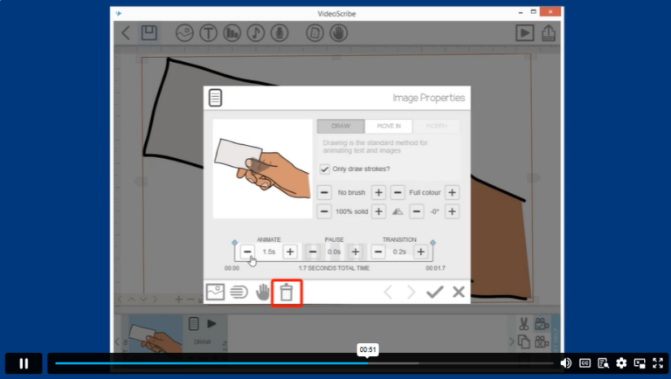The height and width of the screenshot is (379, 671).
Task: Decrease the rotation angle
Action: [417, 211]
